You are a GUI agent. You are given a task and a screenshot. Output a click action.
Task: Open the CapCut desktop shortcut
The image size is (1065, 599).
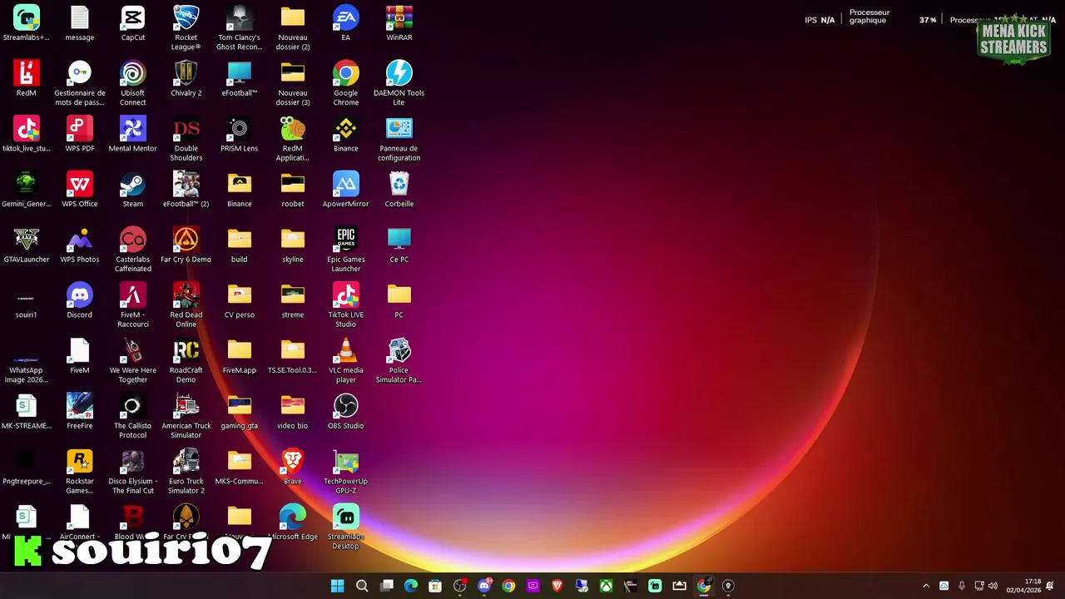pyautogui.click(x=133, y=23)
